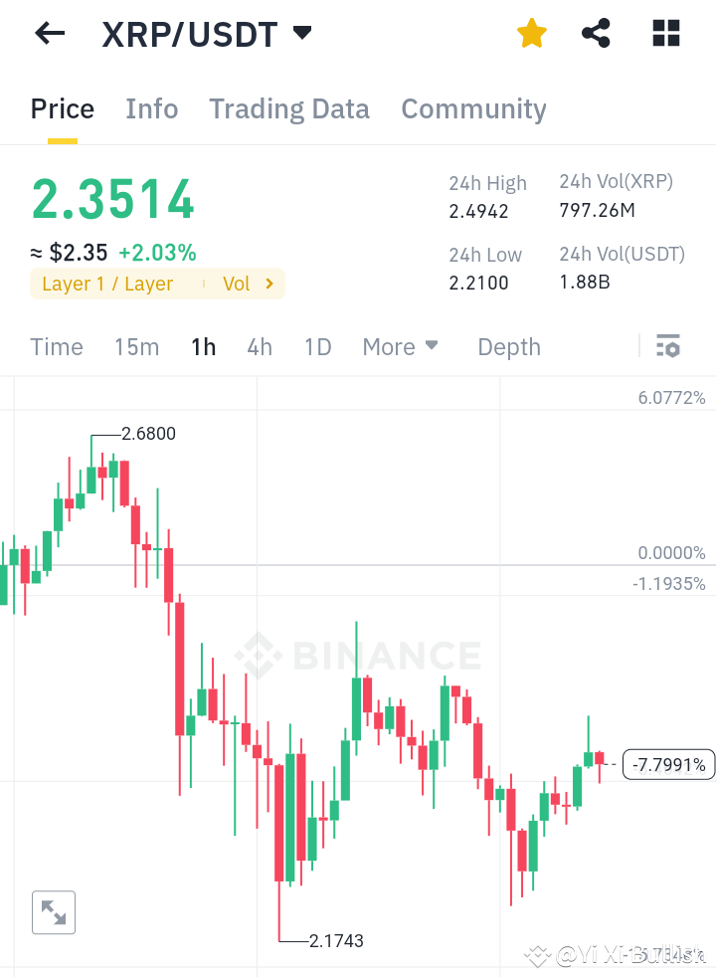Share the XRP/USDT chart
The width and height of the screenshot is (716, 977).
596,33
